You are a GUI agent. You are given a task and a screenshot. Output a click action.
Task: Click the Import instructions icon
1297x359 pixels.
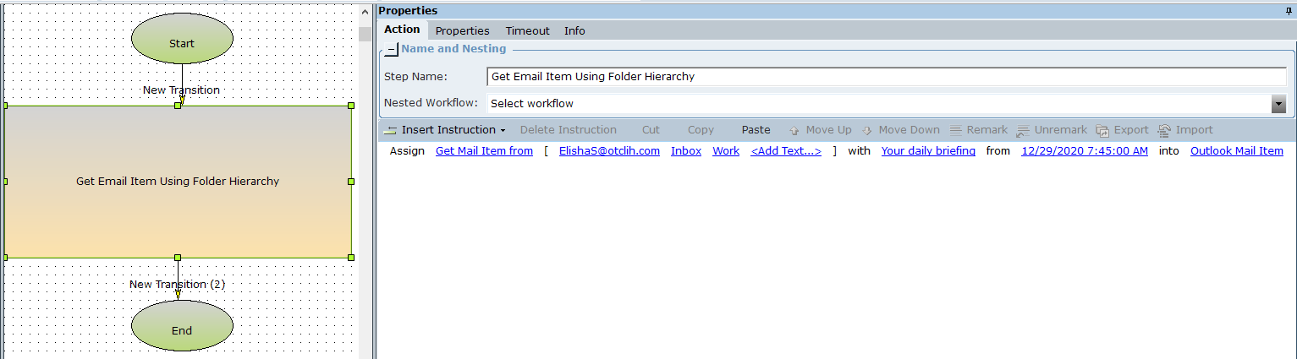tap(1164, 130)
